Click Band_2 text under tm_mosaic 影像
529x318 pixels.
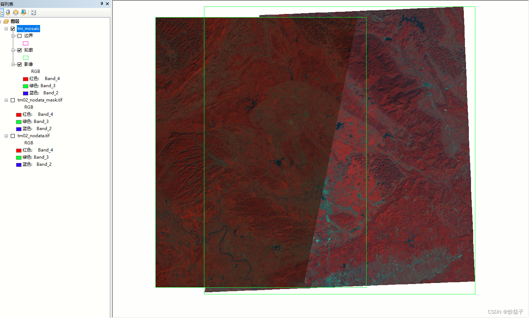pos(51,93)
